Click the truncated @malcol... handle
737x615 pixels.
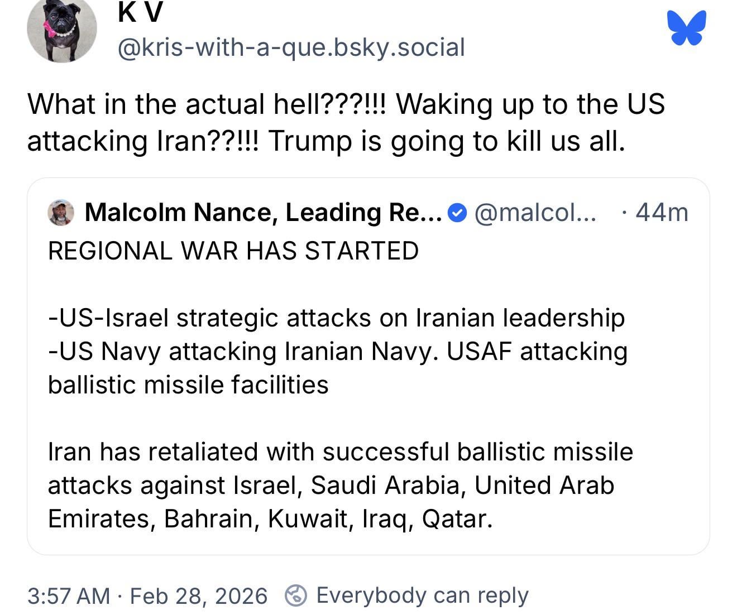tap(535, 213)
